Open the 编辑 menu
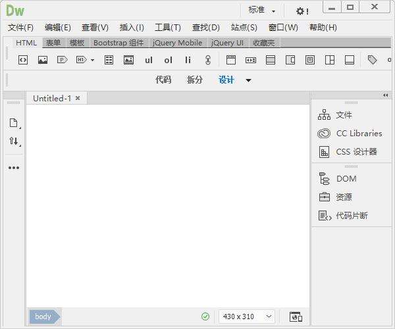 point(58,27)
